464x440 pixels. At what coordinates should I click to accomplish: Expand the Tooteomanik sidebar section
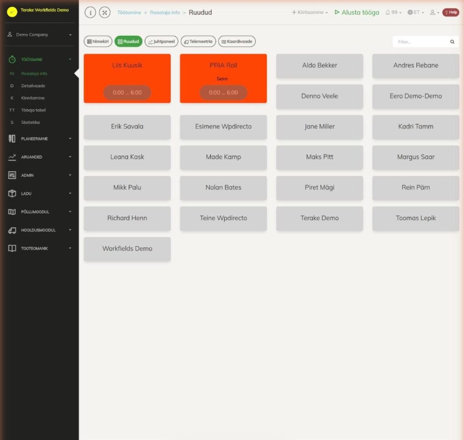pyautogui.click(x=40, y=249)
